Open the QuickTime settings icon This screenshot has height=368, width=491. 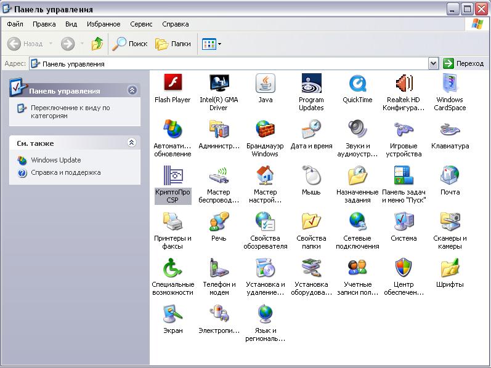click(357, 83)
